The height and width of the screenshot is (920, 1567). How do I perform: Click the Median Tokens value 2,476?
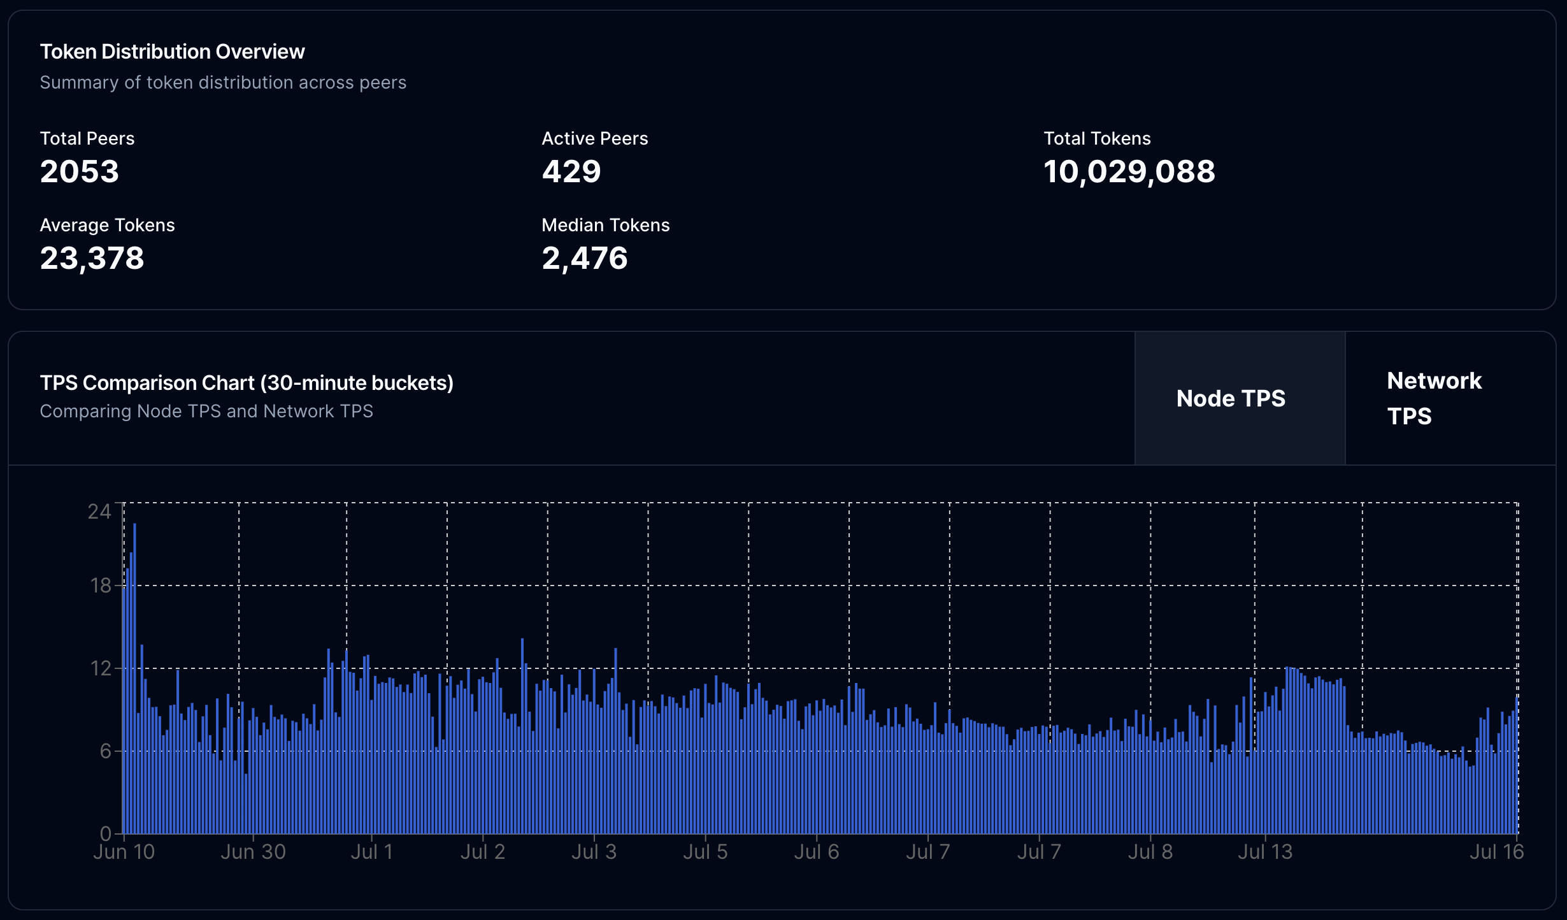[x=585, y=258]
